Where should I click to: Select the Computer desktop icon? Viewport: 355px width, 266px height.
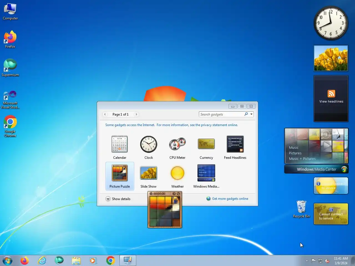point(10,12)
